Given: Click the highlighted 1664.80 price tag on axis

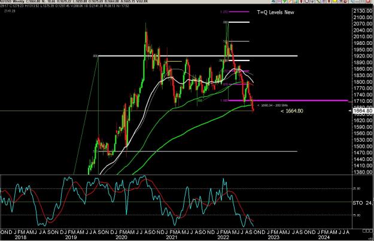Looking at the screenshot, I should pos(363,111).
